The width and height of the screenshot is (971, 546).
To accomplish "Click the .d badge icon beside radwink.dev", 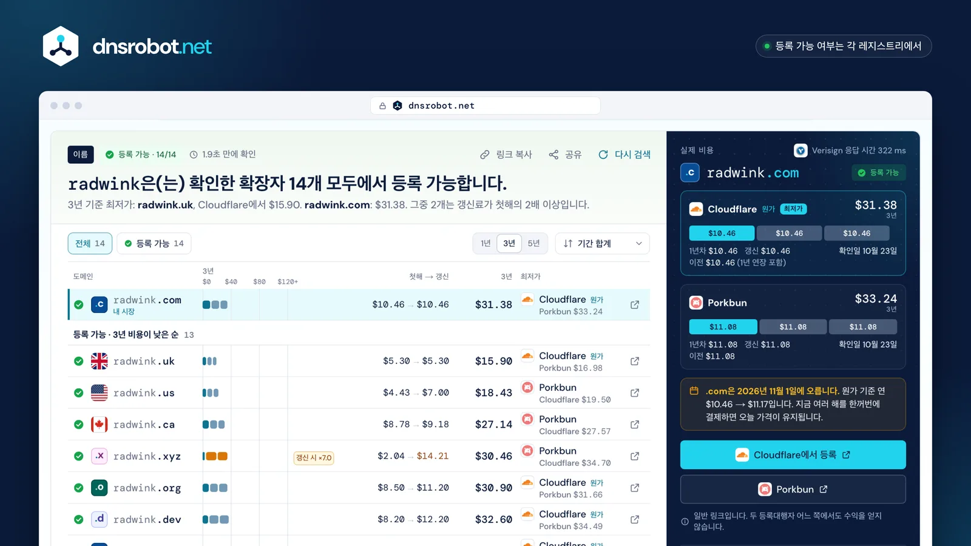I will coord(100,519).
